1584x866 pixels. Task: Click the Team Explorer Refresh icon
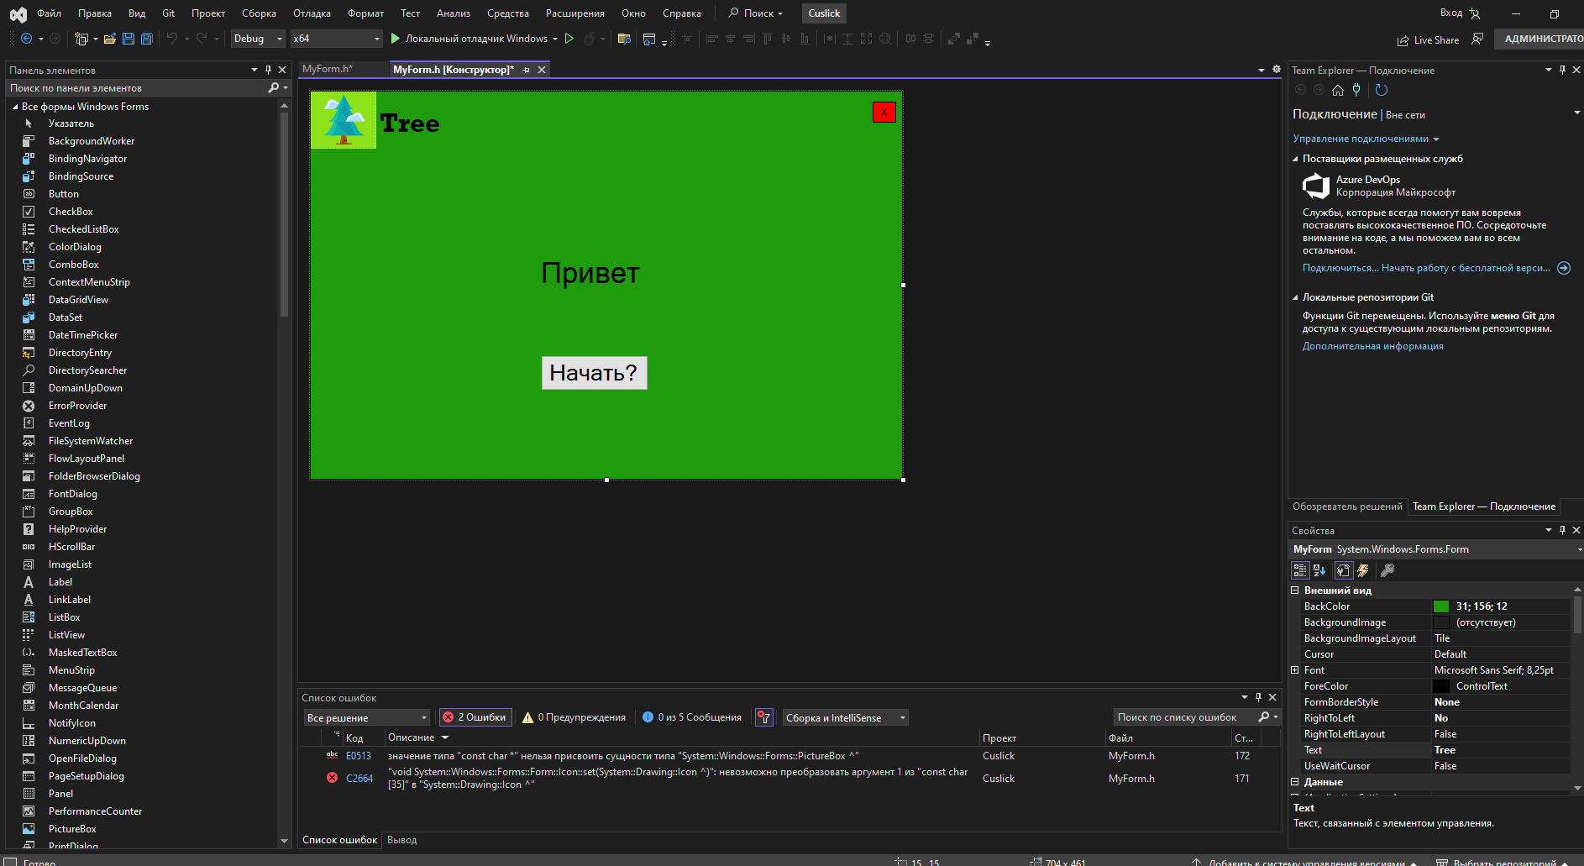pos(1382,90)
